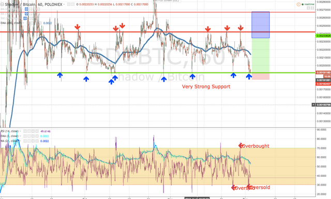331x199 pixels.
Task: Select the Overbought text label in RSI pane
Action: (x=255, y=146)
